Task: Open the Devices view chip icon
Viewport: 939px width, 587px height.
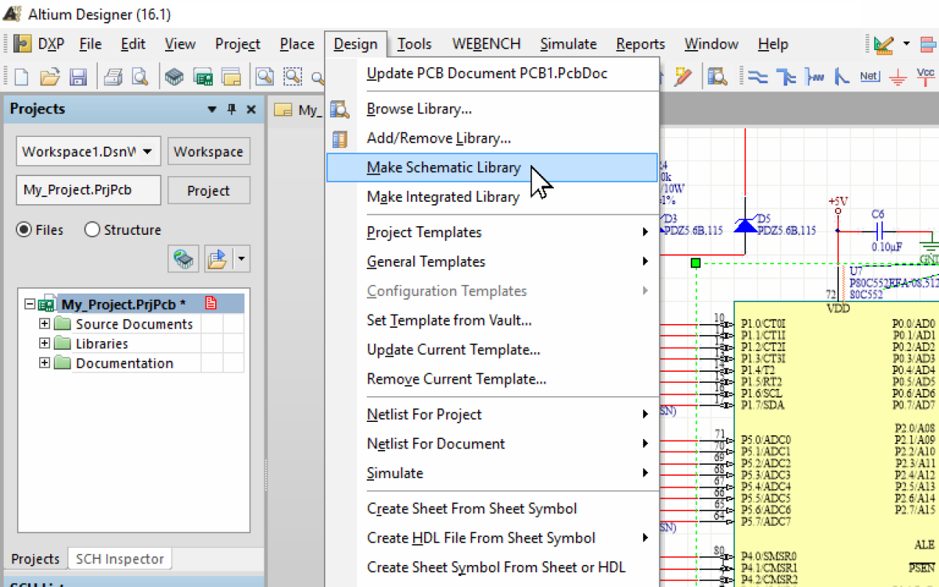Action: (174, 76)
